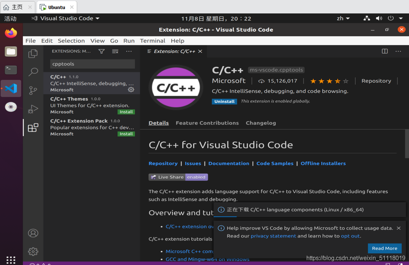This screenshot has height=265, width=409.
Task: Open Repository link beside the rating
Action: click(x=376, y=81)
